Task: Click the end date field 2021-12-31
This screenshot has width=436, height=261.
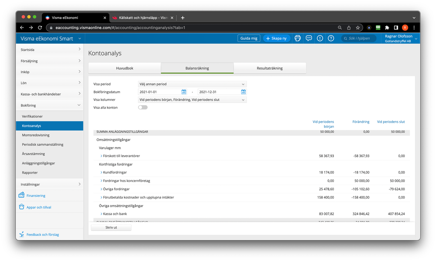Action: (219, 92)
